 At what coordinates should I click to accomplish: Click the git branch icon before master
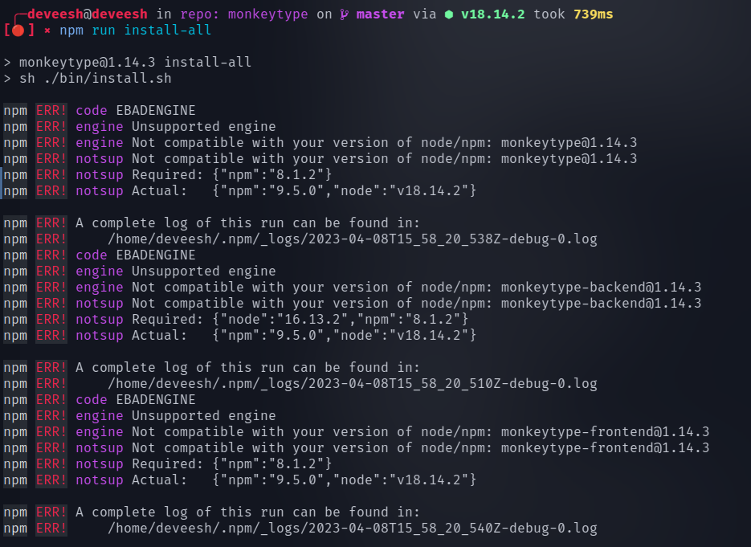point(344,14)
